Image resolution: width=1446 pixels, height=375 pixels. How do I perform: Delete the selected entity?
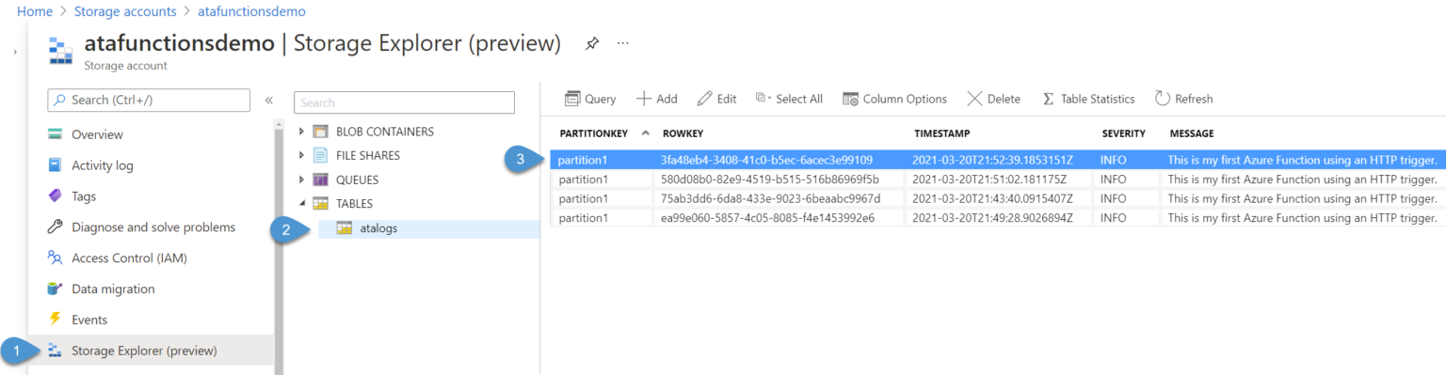click(993, 99)
